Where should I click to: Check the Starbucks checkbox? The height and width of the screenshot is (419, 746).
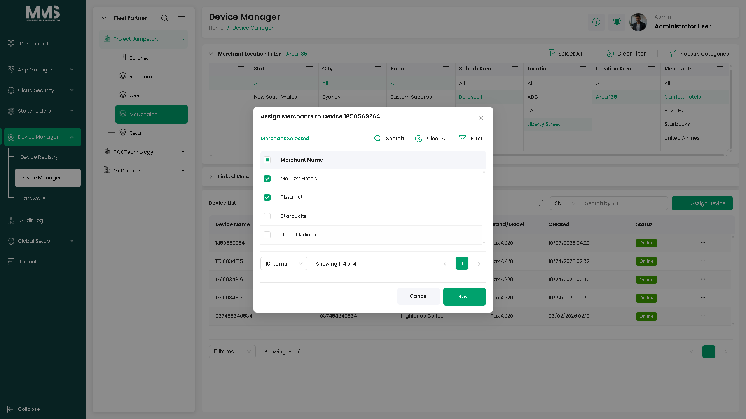coord(267,216)
